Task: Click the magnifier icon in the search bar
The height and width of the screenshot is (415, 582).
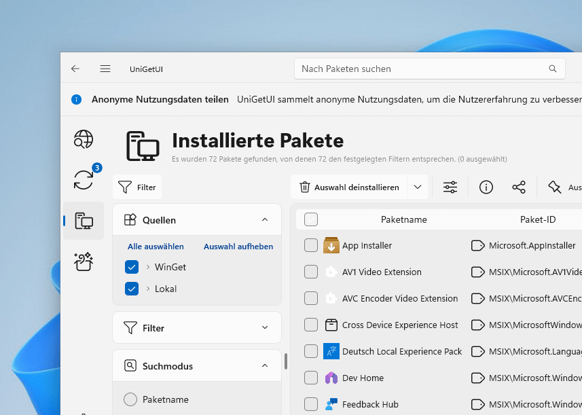Action: pyautogui.click(x=552, y=69)
